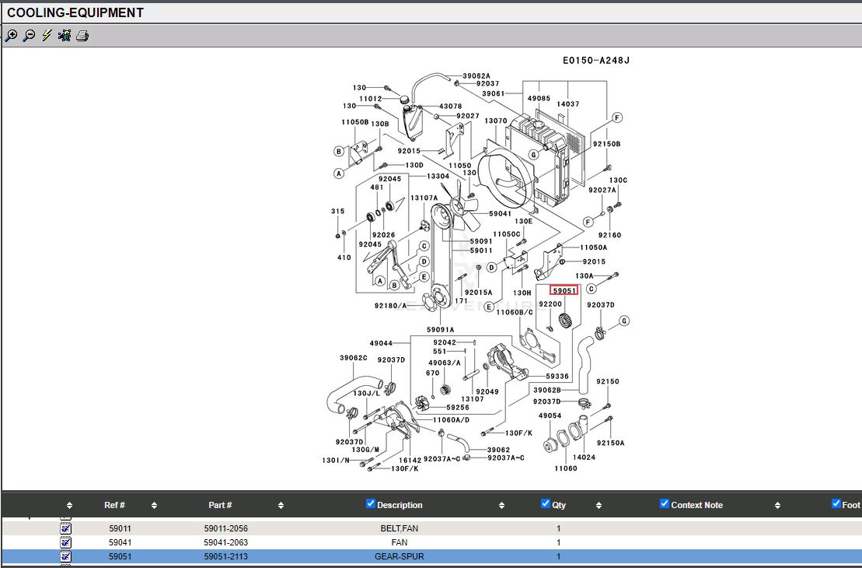Toggle the Qty column checkbox
This screenshot has width=862, height=568.
tap(546, 503)
